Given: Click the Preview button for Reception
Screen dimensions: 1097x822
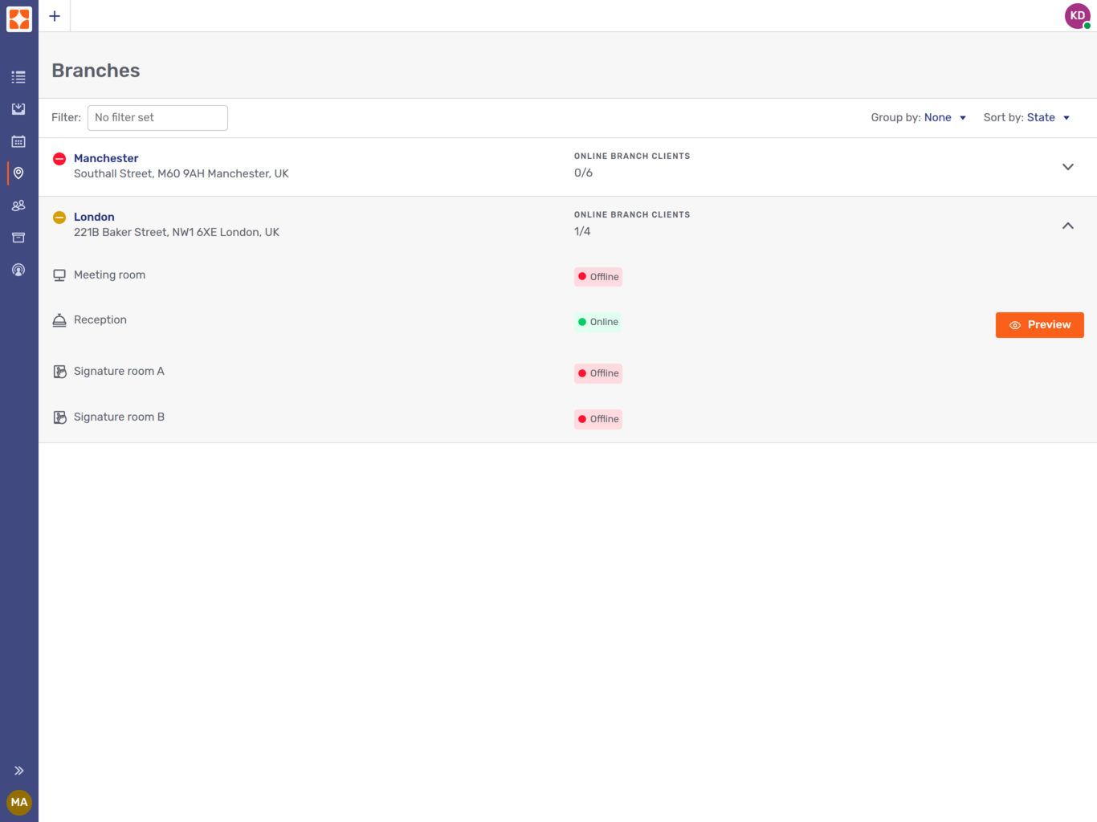Looking at the screenshot, I should click(1039, 325).
